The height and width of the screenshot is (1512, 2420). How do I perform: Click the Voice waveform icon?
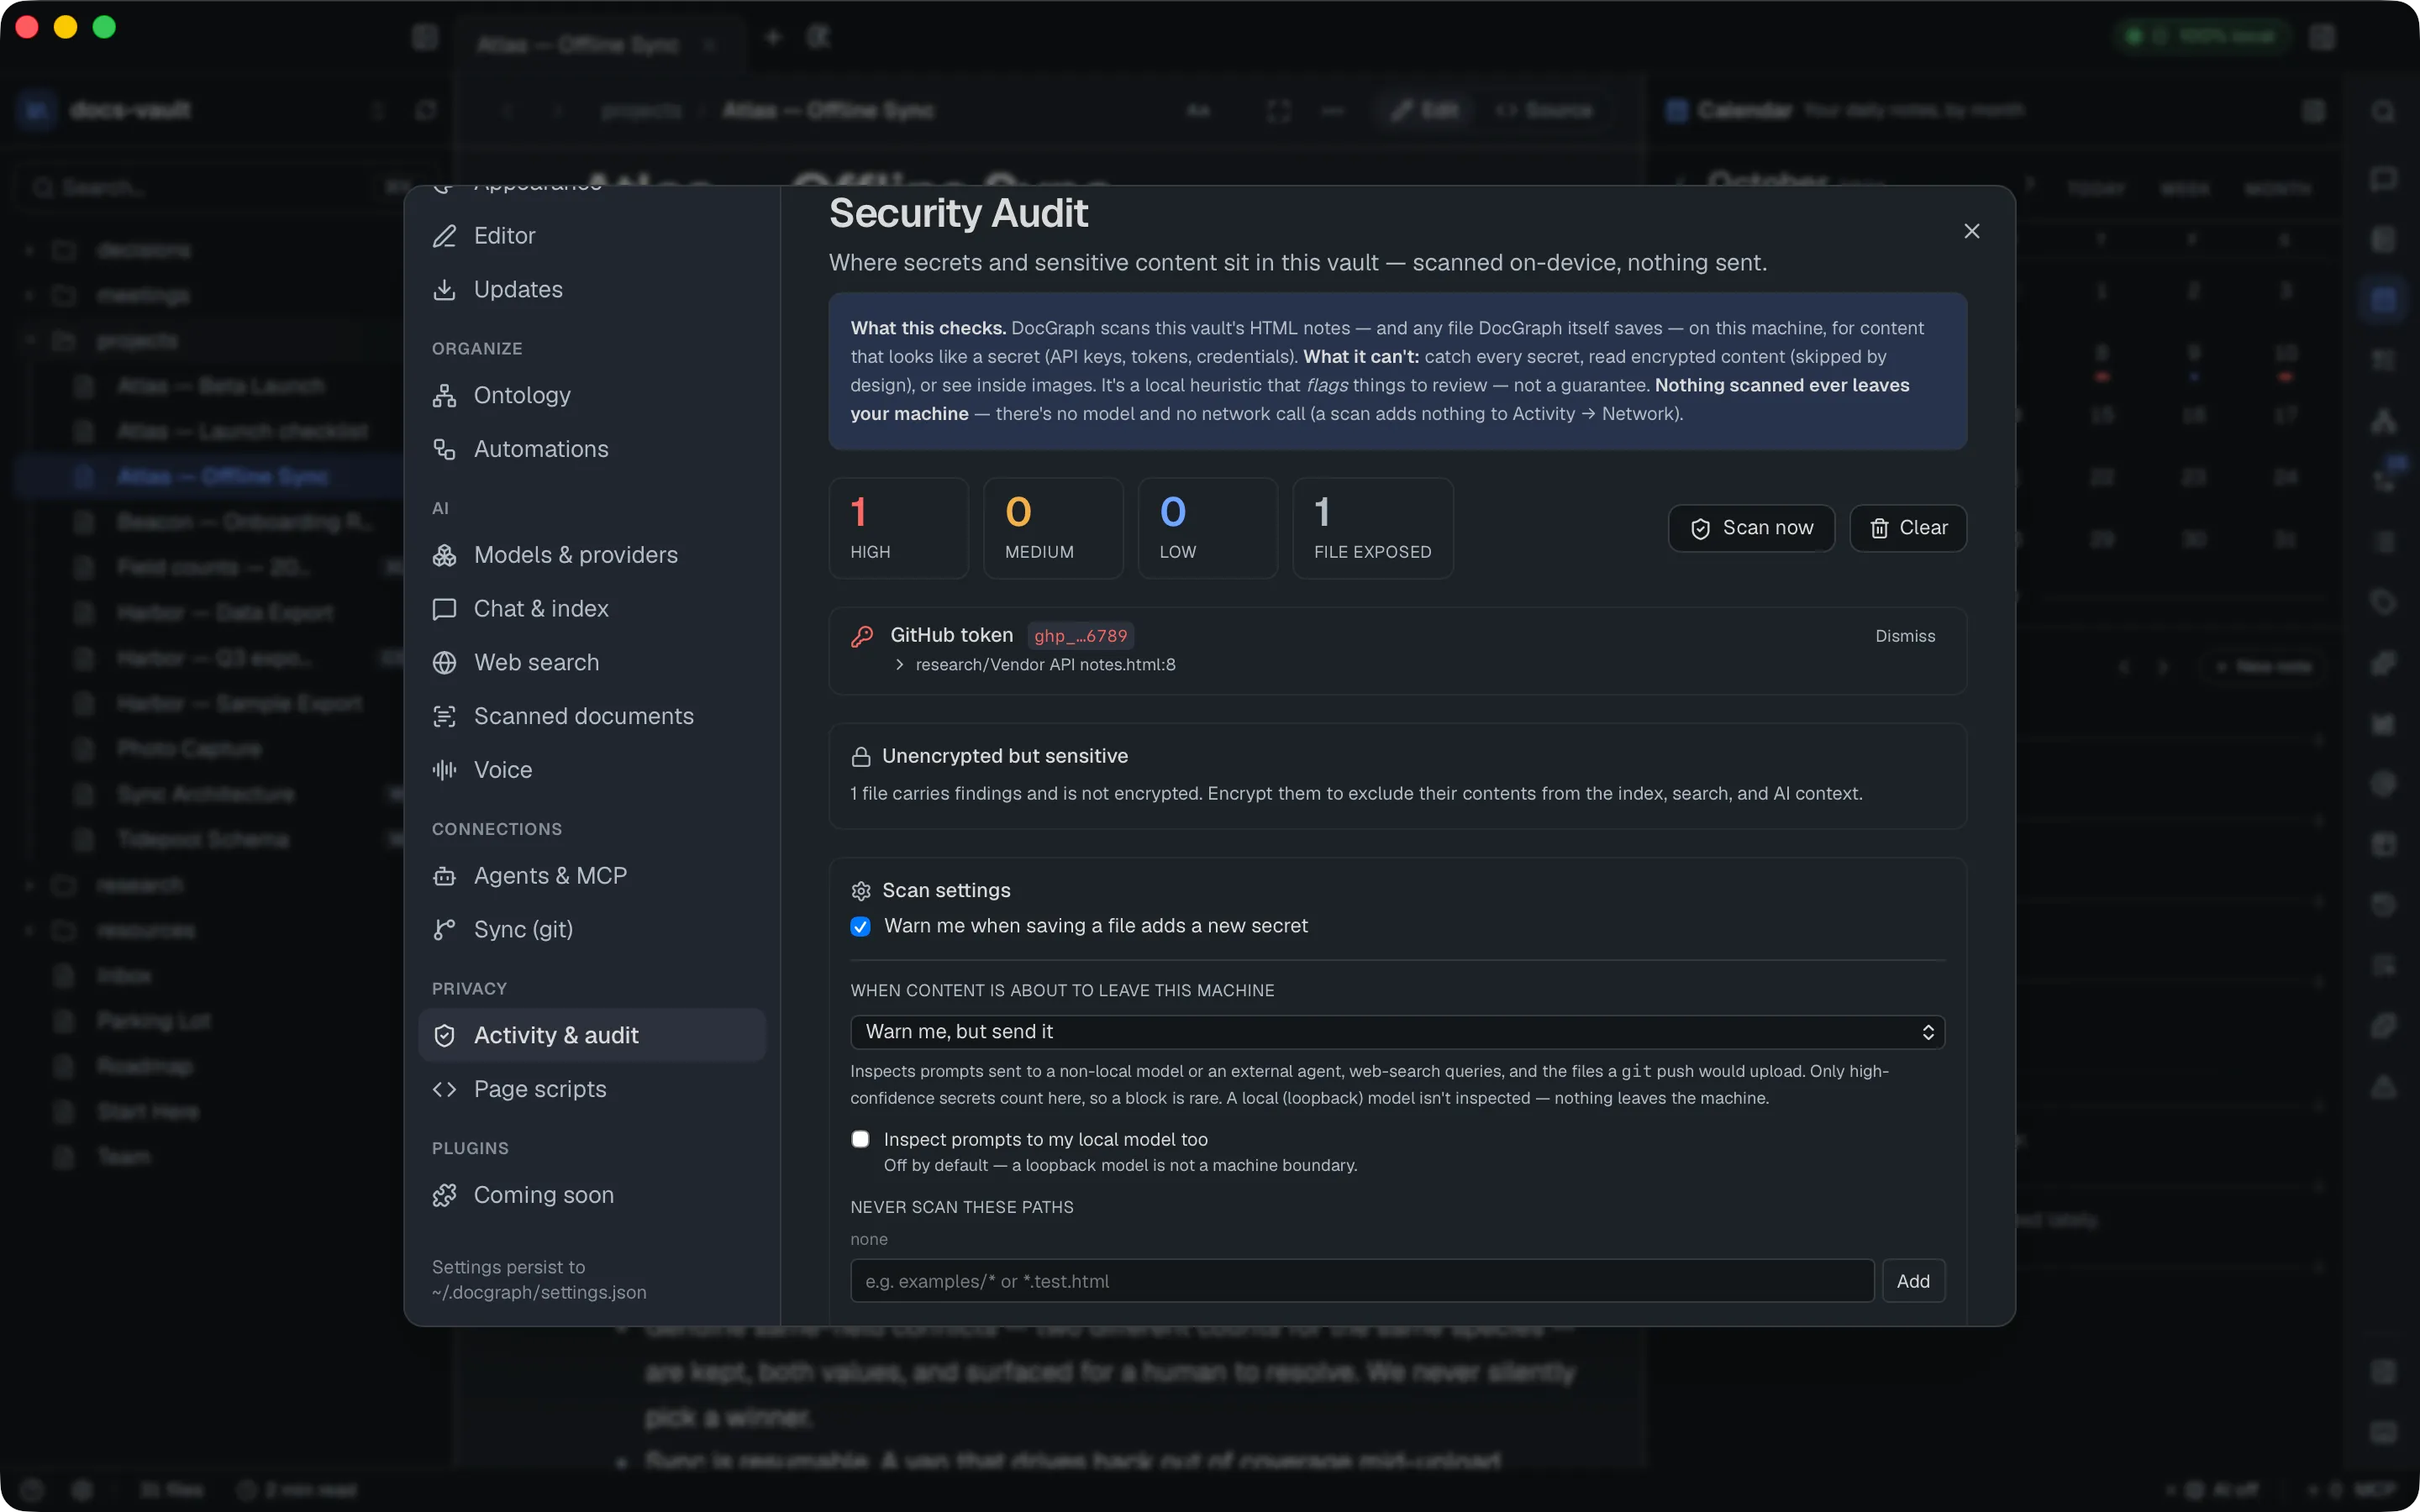click(x=444, y=770)
